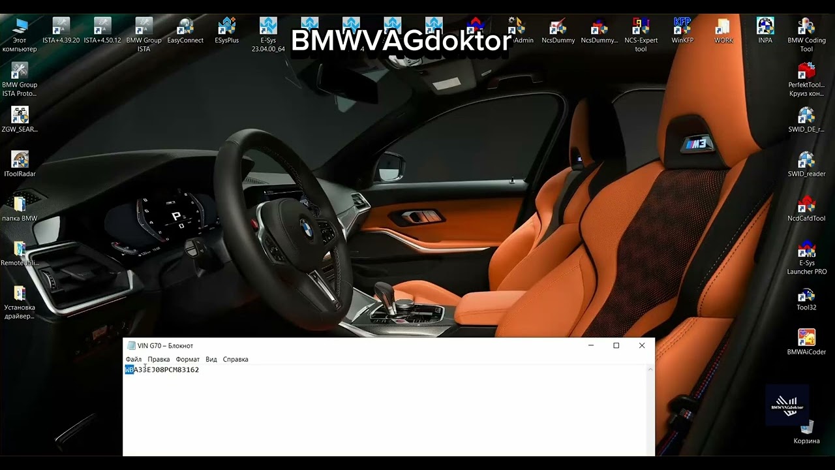
Task: Launch the NcdCafdTool shortcut
Action: (x=806, y=209)
